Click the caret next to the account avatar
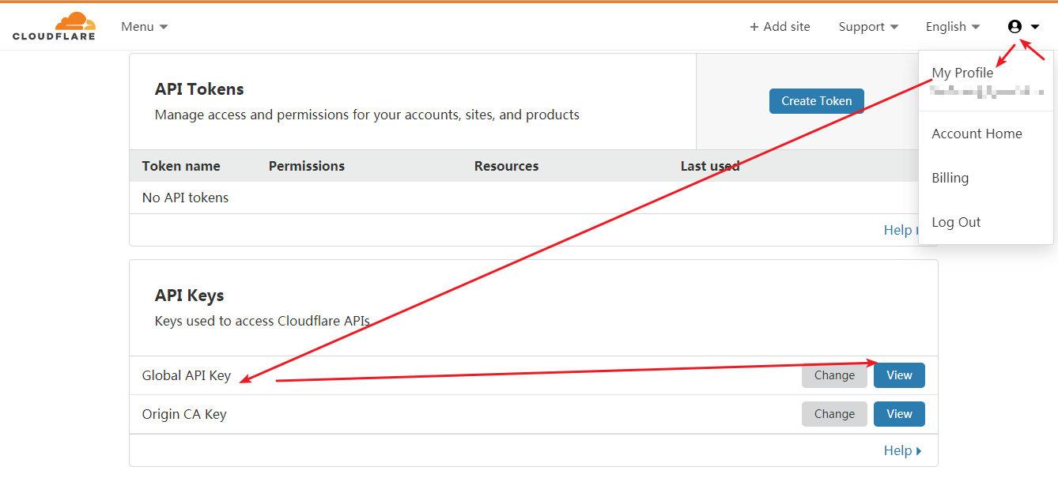The height and width of the screenshot is (482, 1058). coord(1035,27)
